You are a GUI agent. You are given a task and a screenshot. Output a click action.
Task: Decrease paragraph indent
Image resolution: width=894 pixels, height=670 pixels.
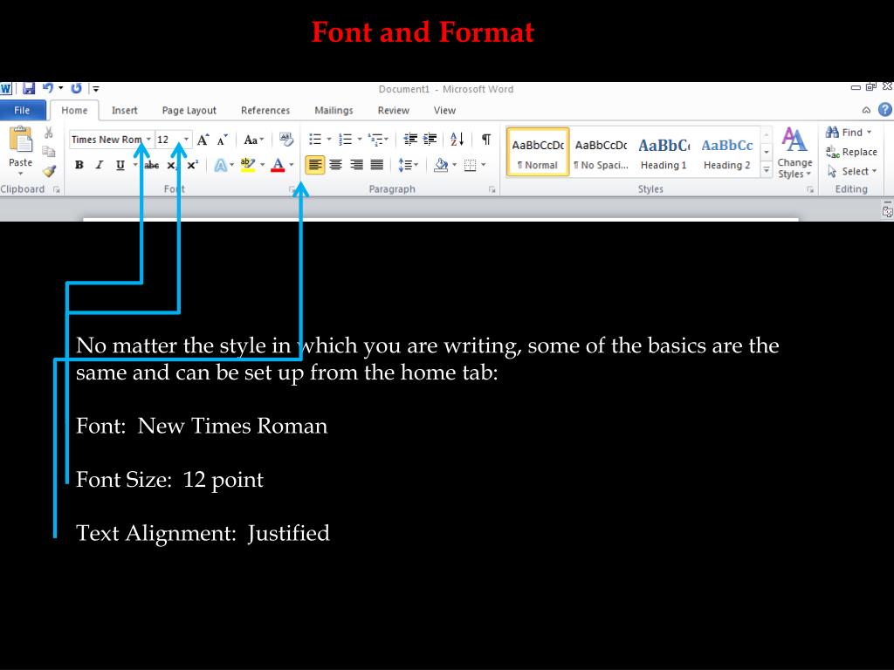(410, 139)
